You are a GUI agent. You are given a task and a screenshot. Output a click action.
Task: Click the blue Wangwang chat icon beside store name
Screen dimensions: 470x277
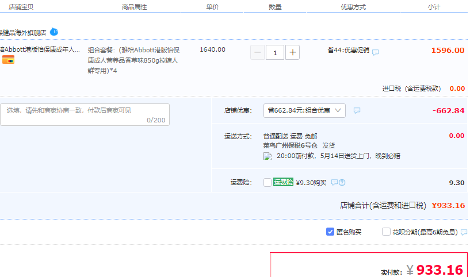click(x=54, y=32)
